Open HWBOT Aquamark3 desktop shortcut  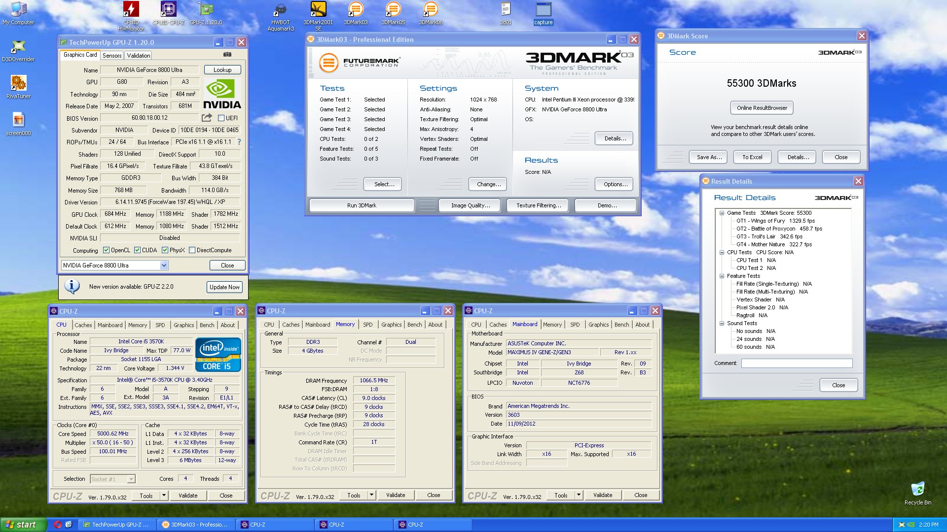(x=281, y=17)
